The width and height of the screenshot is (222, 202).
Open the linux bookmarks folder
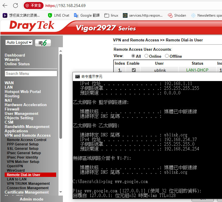(111, 15)
